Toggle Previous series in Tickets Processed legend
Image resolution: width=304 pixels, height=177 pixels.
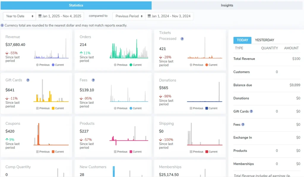click(x=196, y=65)
